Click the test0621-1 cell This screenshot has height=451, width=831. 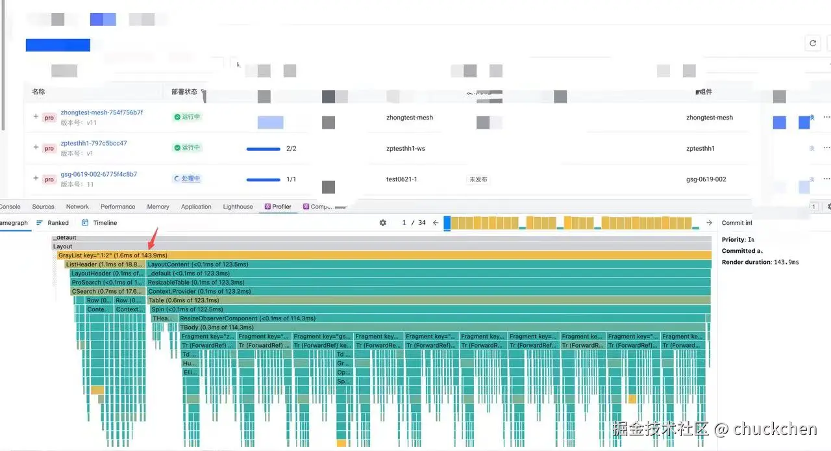402,179
